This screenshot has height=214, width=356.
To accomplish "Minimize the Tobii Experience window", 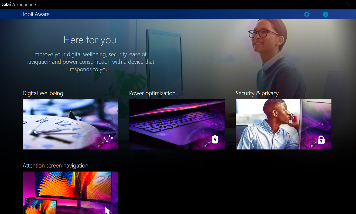I will pyautogui.click(x=337, y=4).
